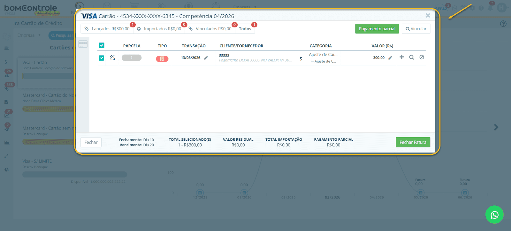Click the 01/2026 chart marker

point(244,193)
